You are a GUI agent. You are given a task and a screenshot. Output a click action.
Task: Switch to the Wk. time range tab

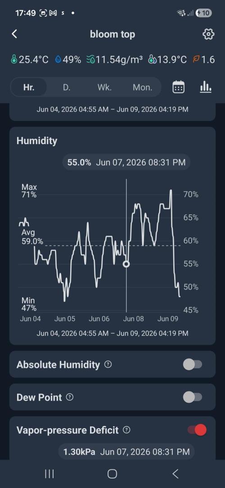point(104,87)
